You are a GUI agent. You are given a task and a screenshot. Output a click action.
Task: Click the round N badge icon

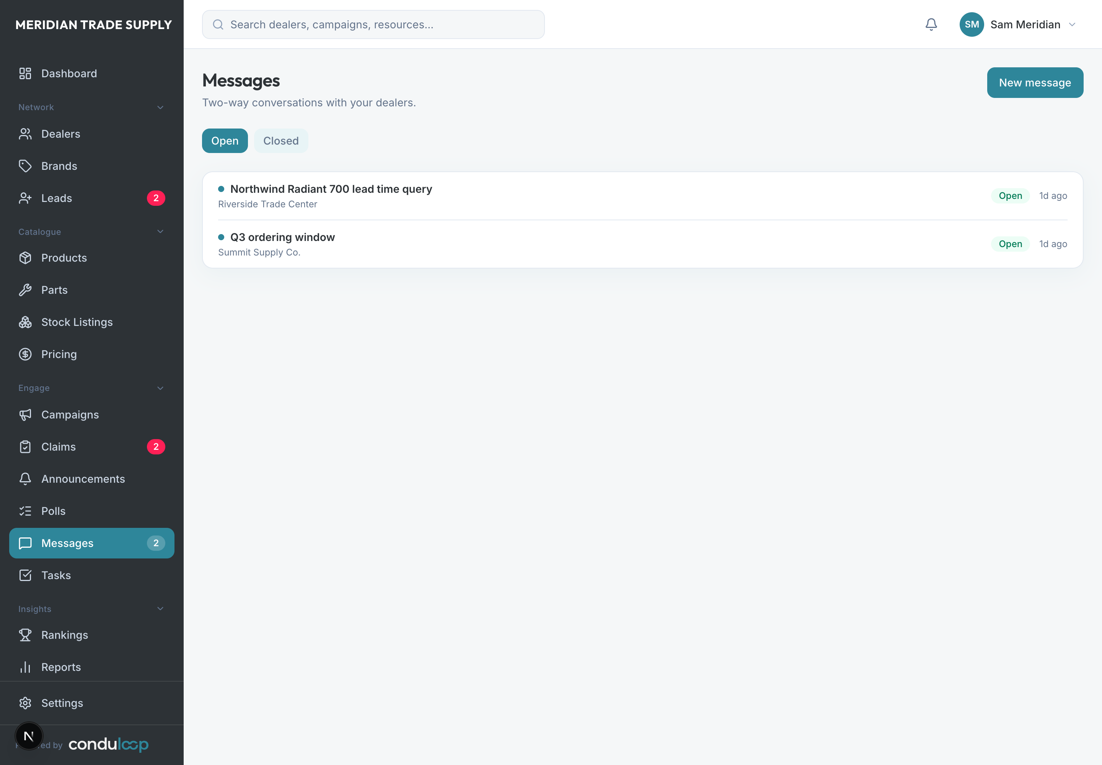(29, 736)
